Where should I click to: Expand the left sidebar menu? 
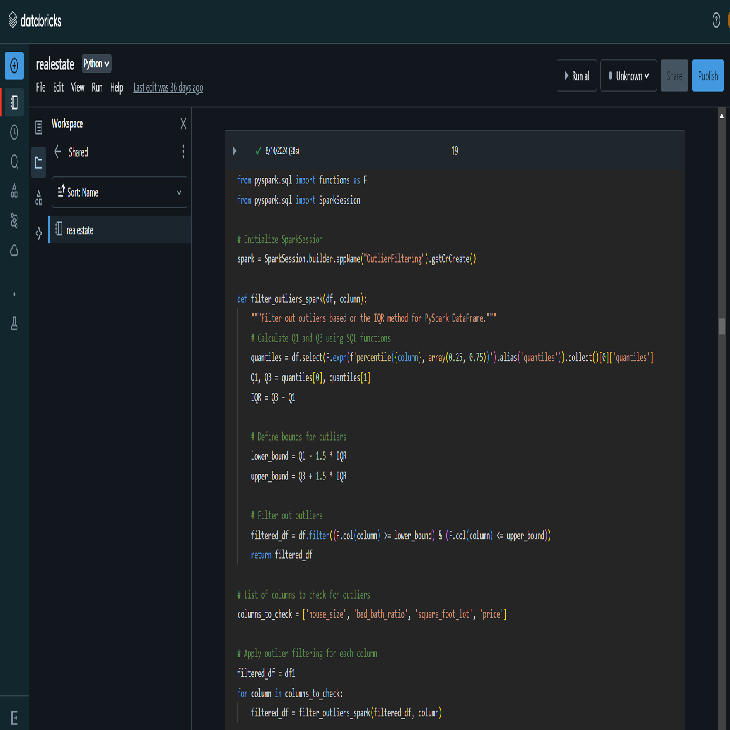(x=14, y=718)
